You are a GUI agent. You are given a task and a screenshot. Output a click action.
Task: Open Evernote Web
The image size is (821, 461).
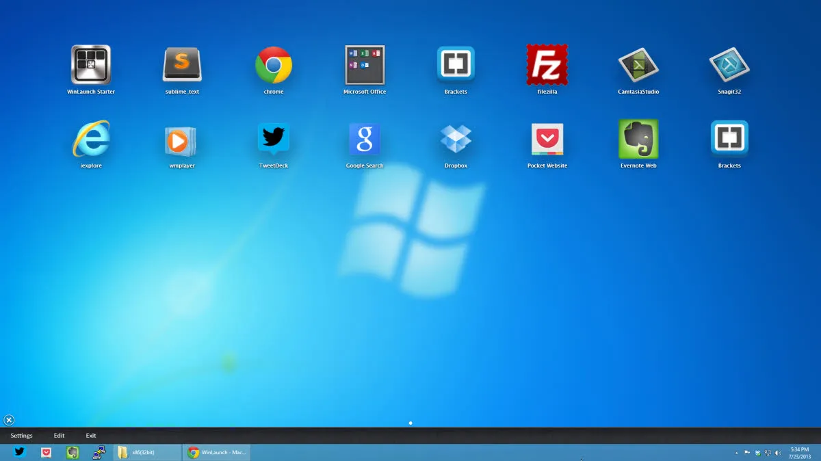638,140
